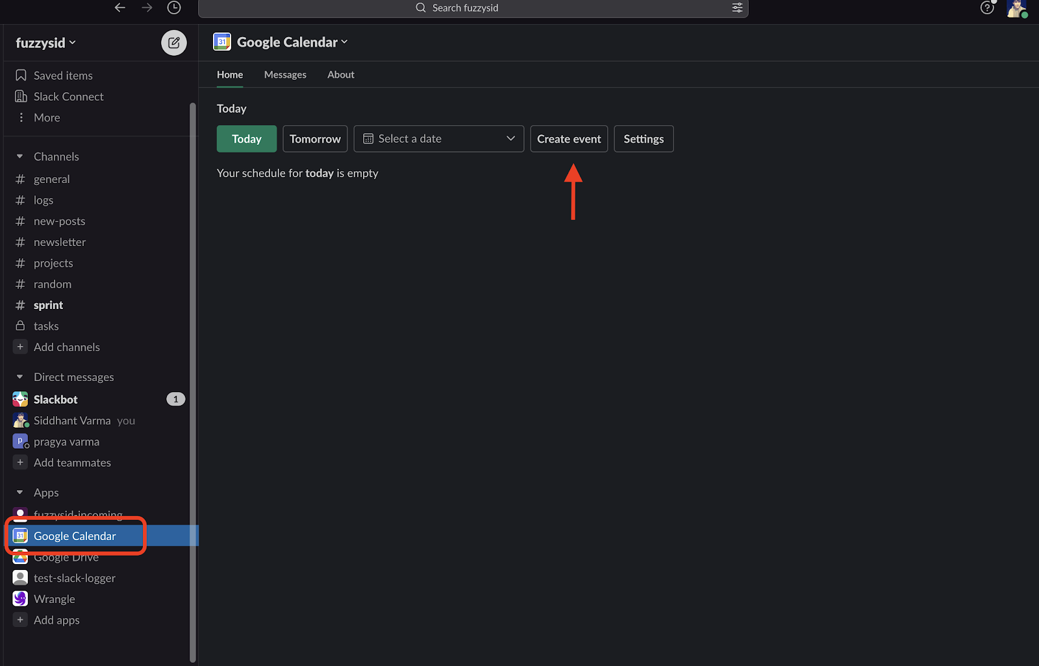Click the lock icon beside tasks

coord(20,326)
